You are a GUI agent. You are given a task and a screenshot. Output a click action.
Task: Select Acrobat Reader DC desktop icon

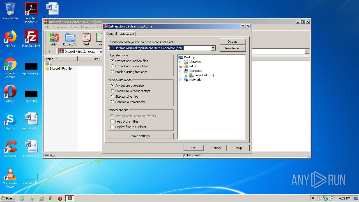(x=31, y=13)
